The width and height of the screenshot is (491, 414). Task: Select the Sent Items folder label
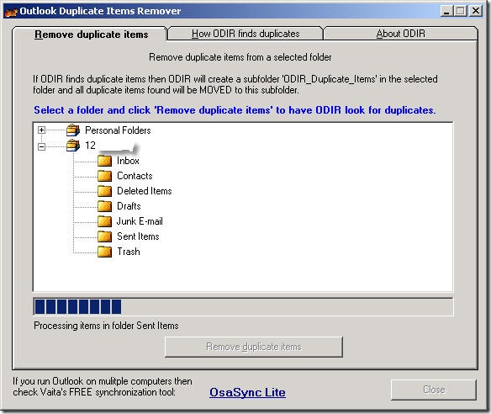pyautogui.click(x=138, y=236)
